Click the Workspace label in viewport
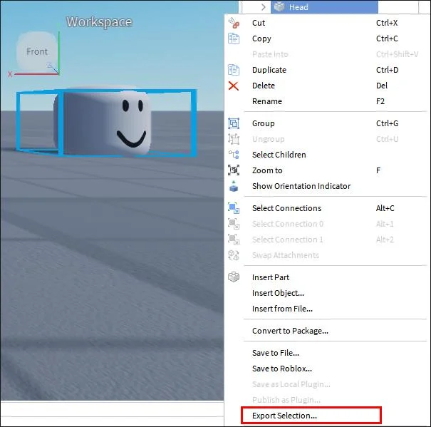The width and height of the screenshot is (431, 427). (x=99, y=22)
